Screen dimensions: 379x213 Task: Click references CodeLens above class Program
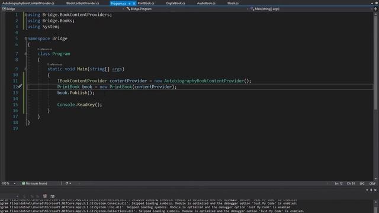coord(45,49)
